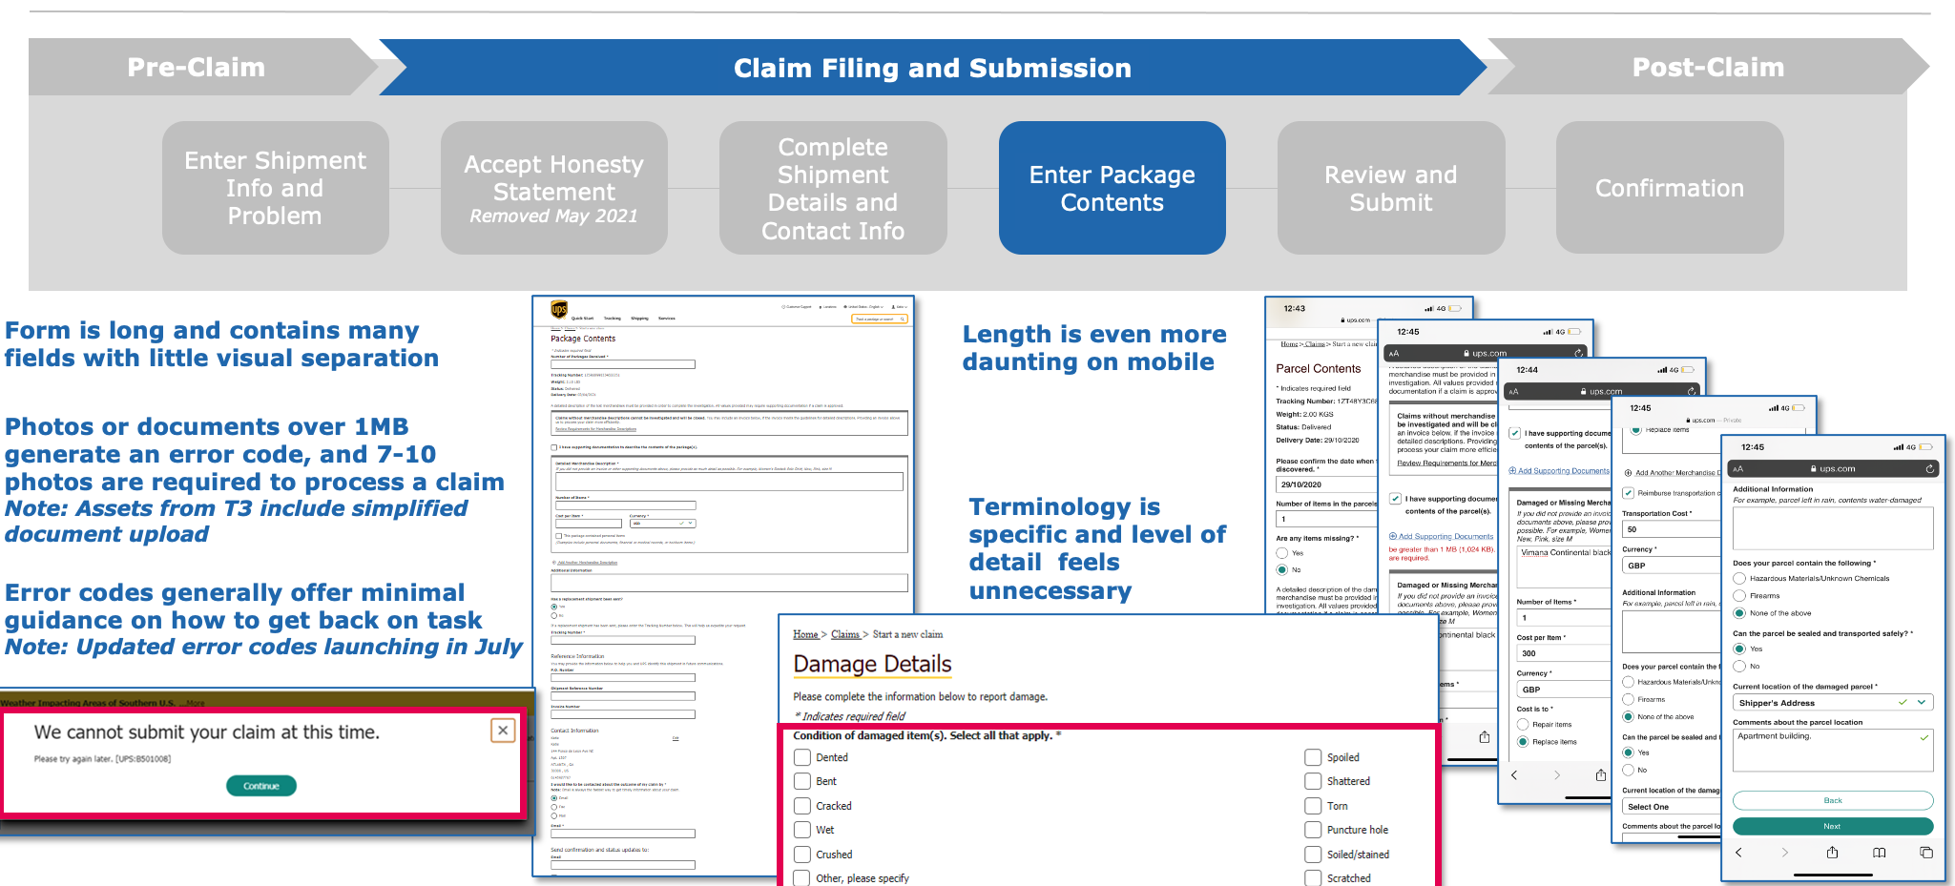Tap Back button in front phone
The width and height of the screenshot is (1955, 886).
pos(1833,800)
